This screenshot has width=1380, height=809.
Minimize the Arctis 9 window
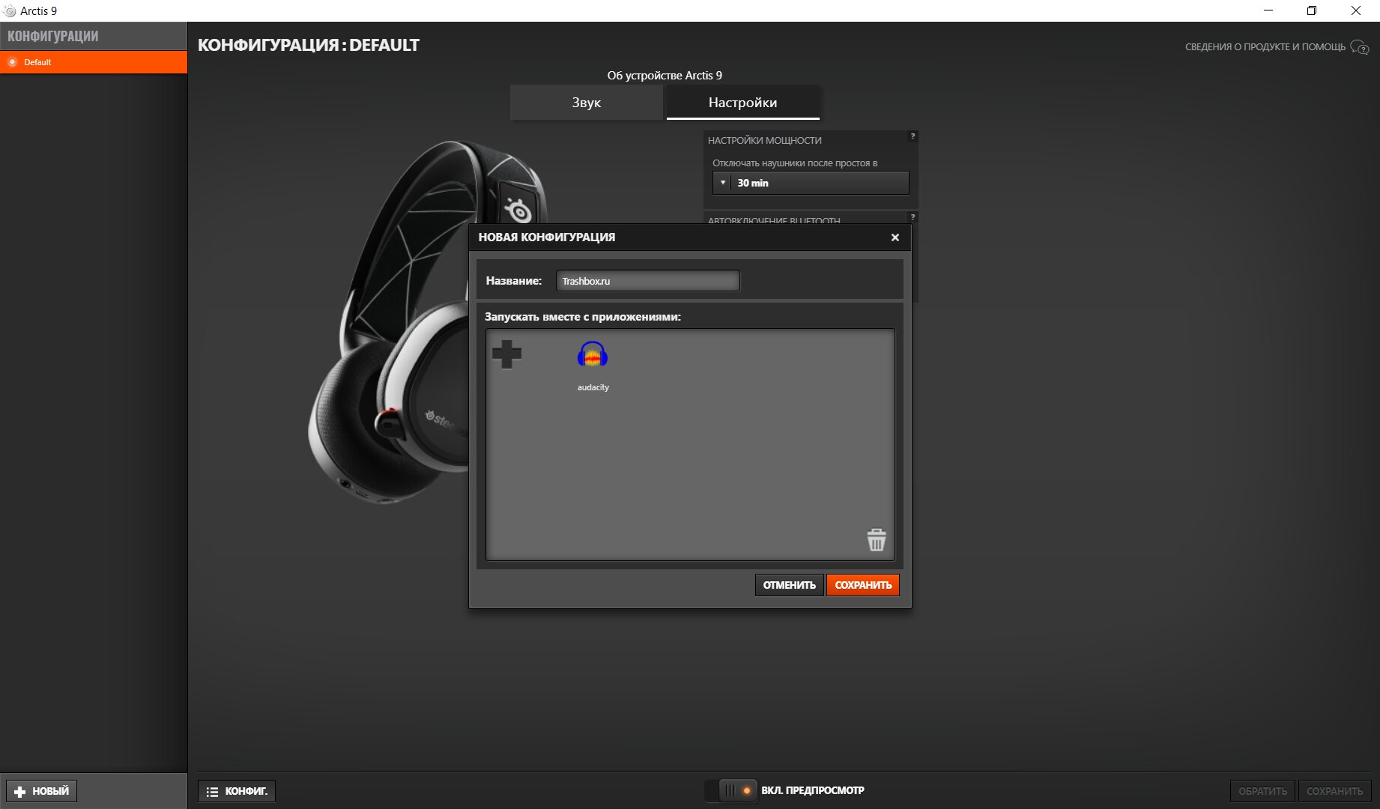(x=1268, y=10)
